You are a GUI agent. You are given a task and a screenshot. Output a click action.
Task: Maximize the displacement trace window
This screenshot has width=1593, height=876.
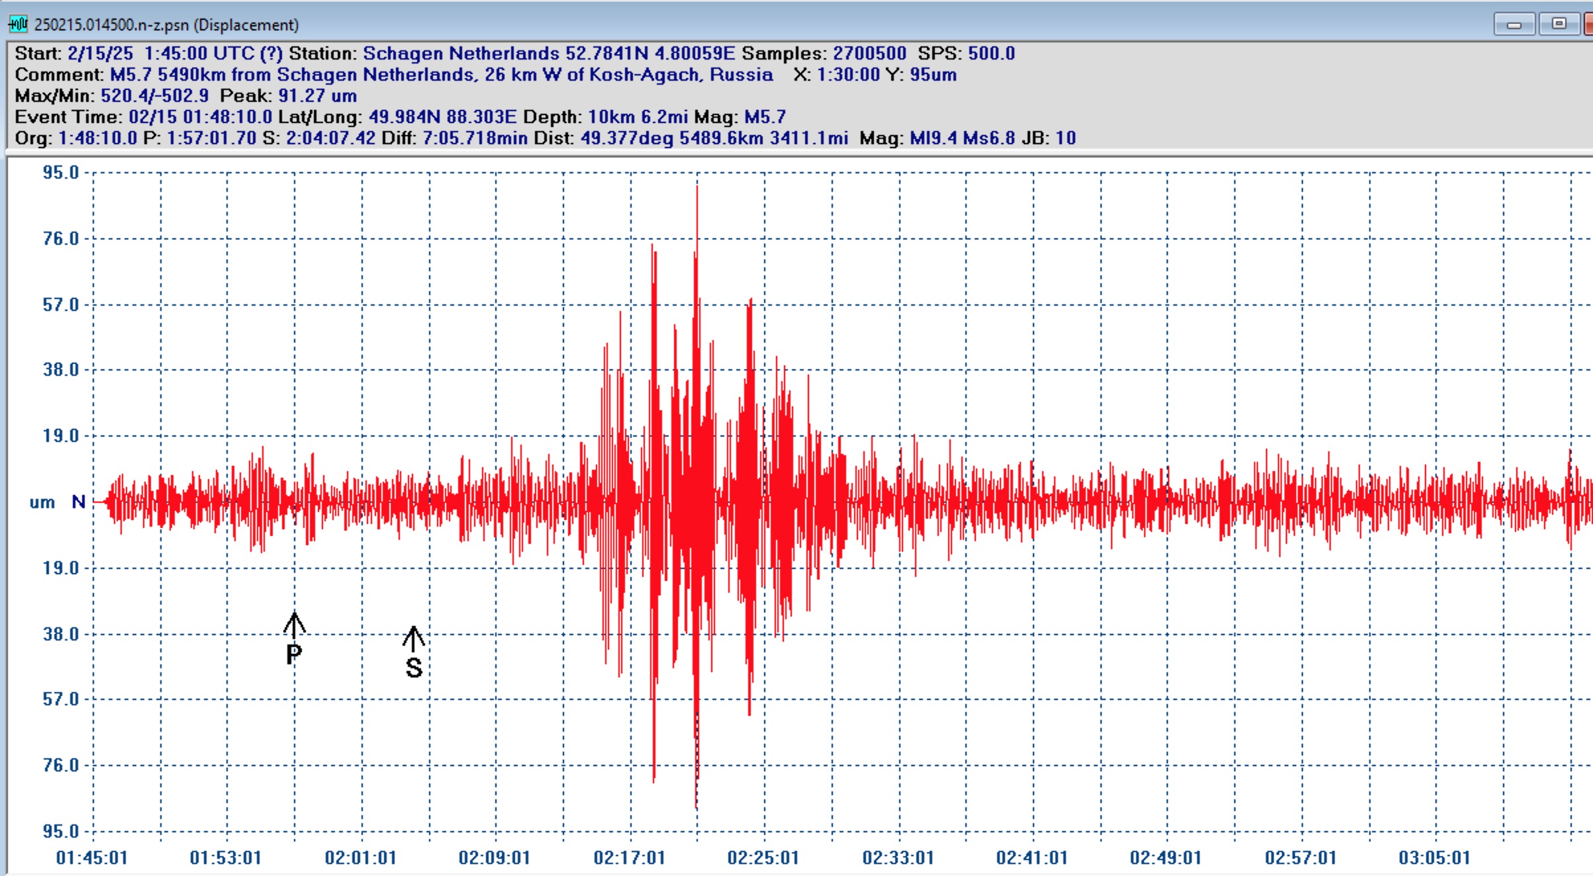pos(1559,24)
